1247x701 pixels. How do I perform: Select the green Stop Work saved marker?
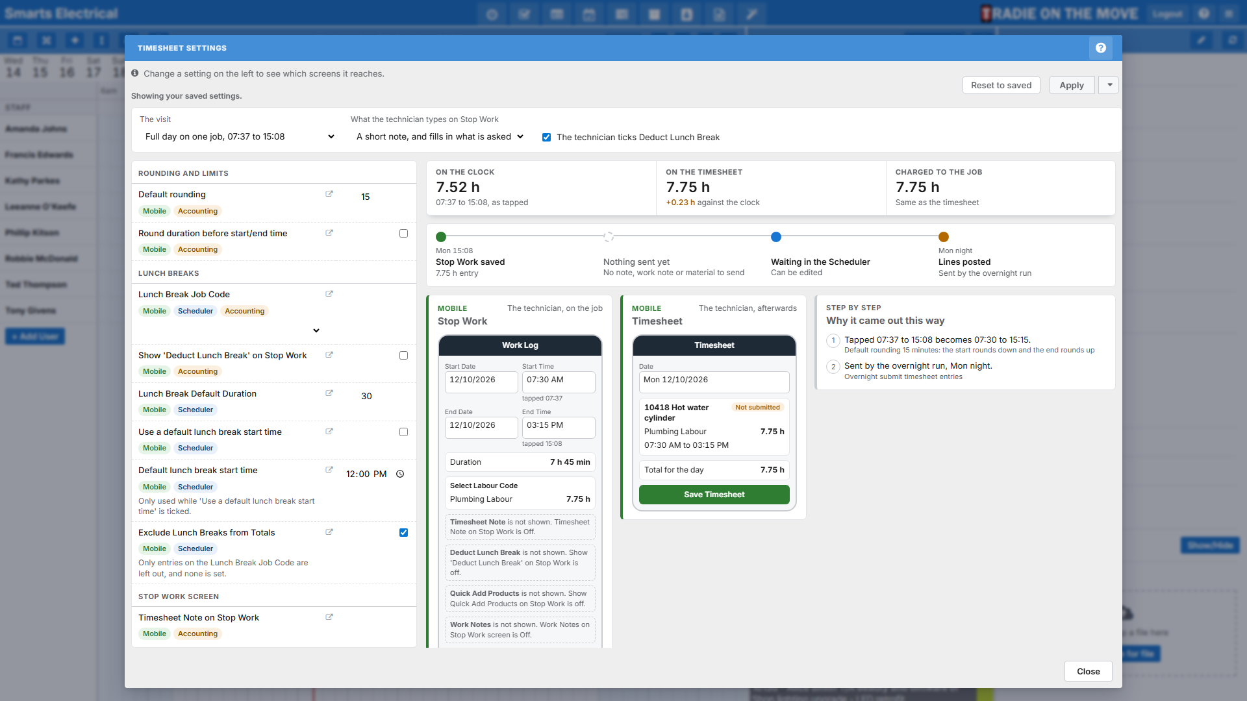click(x=441, y=237)
